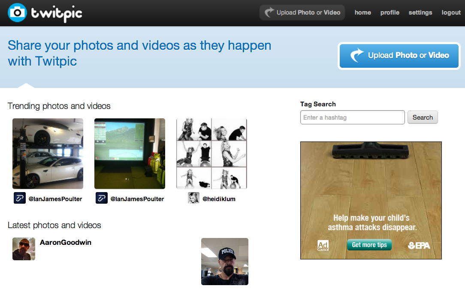Click the avatar icon beside the car photo's @IanJamesPoulter
This screenshot has height=289, width=465.
[x=20, y=198]
